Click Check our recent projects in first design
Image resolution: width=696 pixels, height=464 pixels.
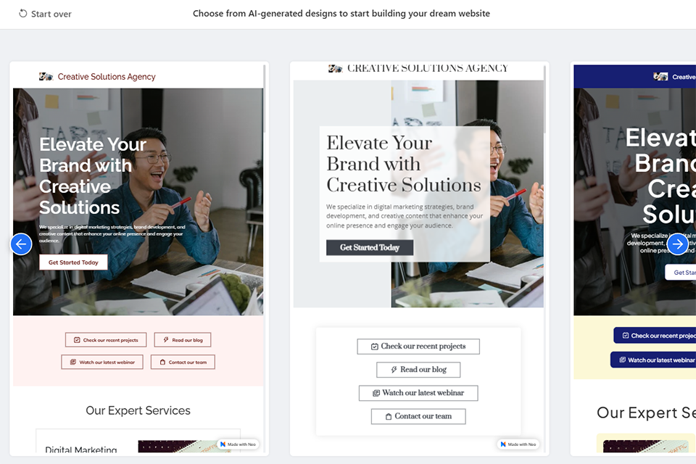(106, 340)
